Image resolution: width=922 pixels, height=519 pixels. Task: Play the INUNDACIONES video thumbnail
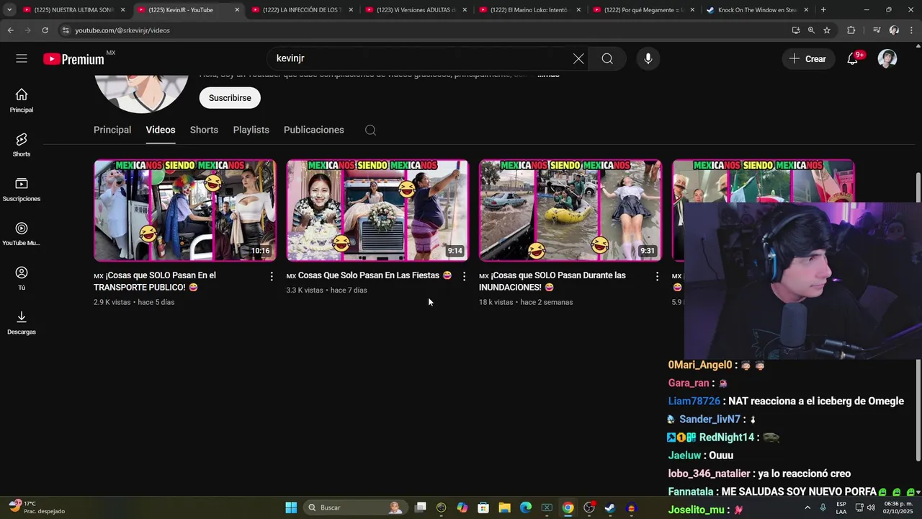pyautogui.click(x=570, y=210)
